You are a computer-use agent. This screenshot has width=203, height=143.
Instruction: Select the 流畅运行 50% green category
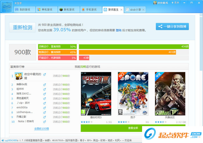click(x=57, y=47)
